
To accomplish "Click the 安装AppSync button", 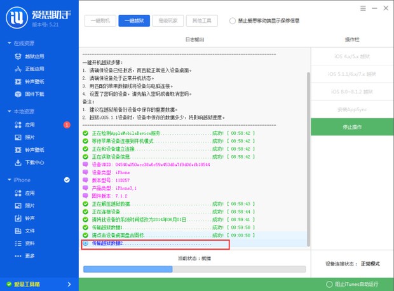I will 352,109.
